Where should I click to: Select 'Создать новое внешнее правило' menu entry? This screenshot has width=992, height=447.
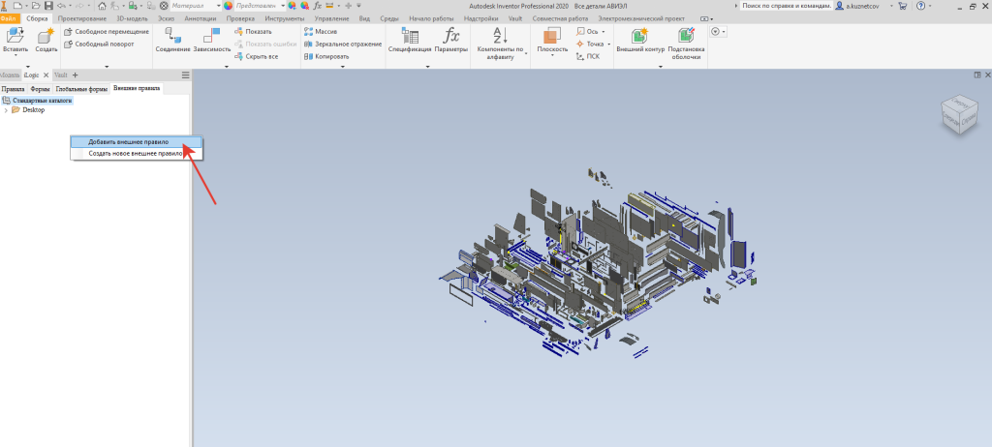tap(136, 153)
